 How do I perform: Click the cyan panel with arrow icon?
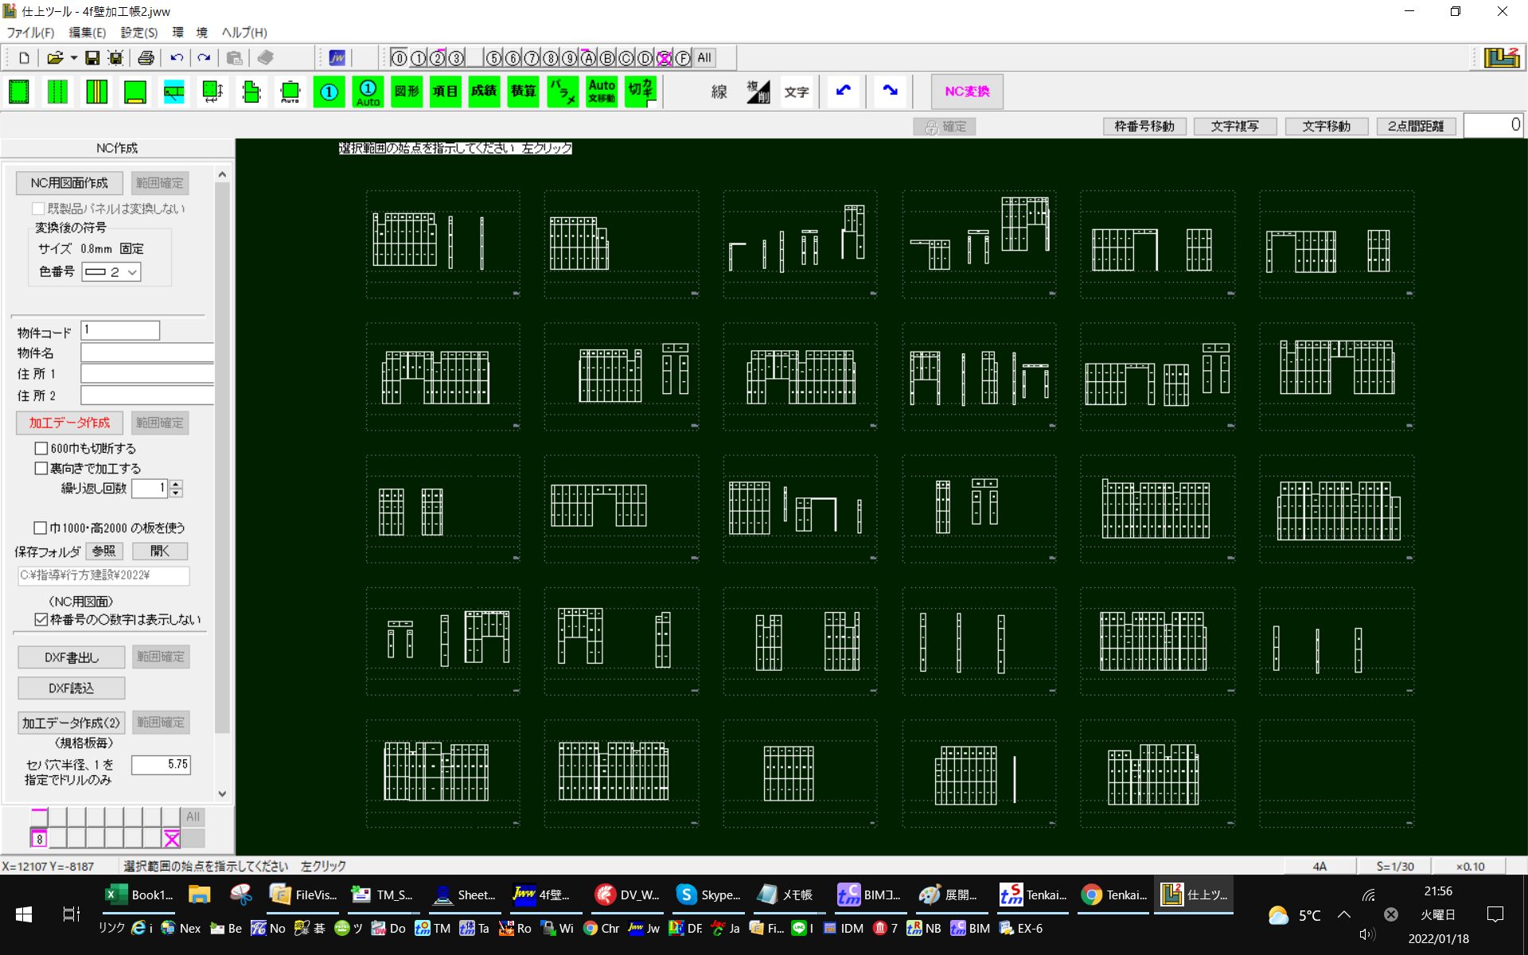174,92
